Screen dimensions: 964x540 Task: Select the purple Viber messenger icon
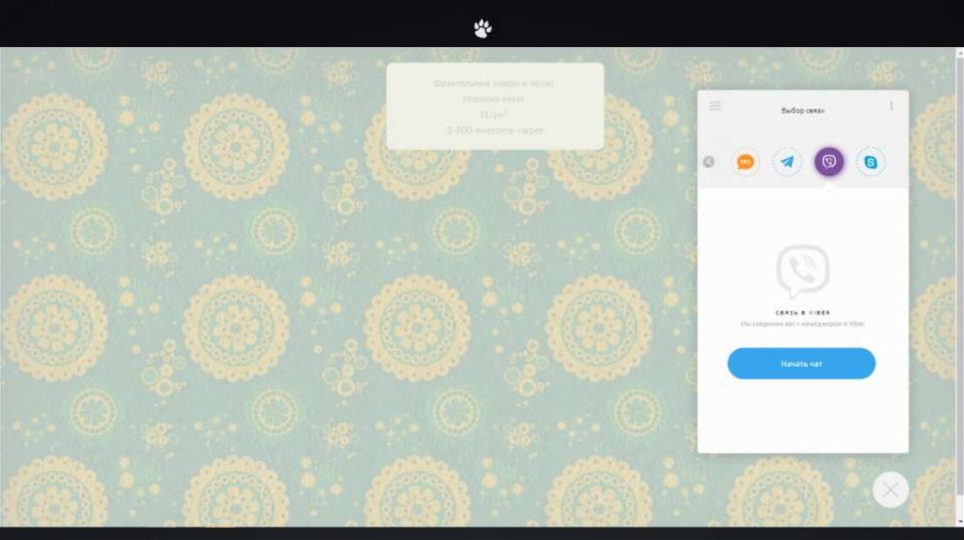coord(828,162)
